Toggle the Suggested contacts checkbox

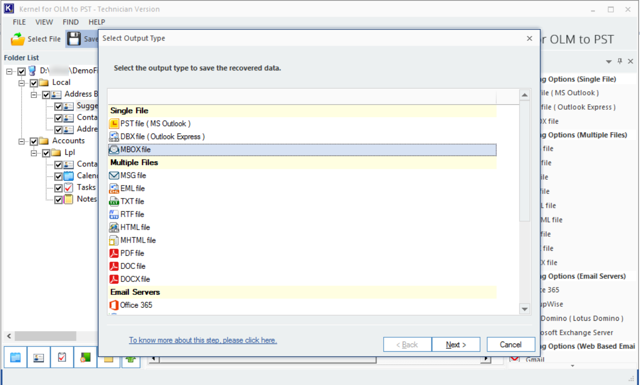point(59,106)
